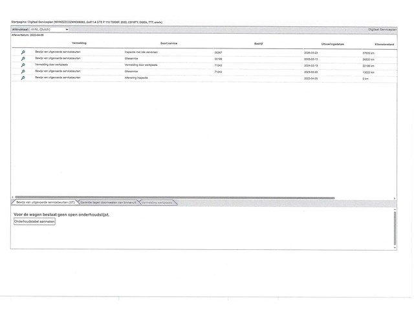Click the 'Startpagina' breadcrumb link
414x310 pixels.
pos(19,22)
